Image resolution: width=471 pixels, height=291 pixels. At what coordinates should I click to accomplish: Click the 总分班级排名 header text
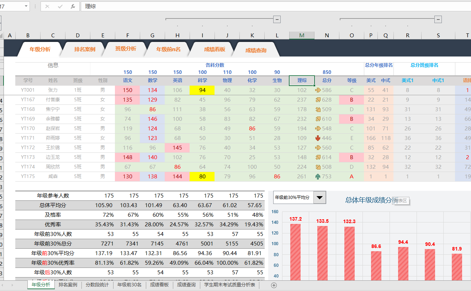424,65
